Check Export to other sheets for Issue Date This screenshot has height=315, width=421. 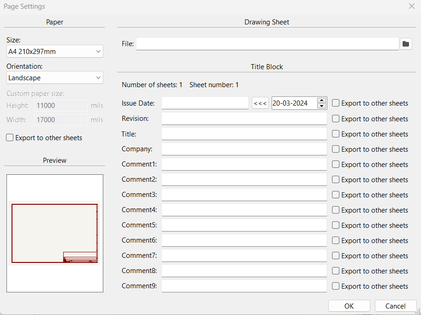coord(336,103)
